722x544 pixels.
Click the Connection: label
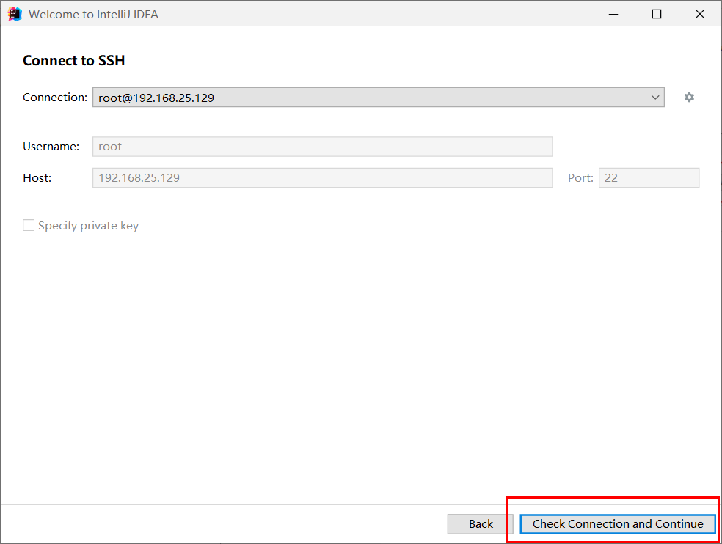(x=55, y=98)
